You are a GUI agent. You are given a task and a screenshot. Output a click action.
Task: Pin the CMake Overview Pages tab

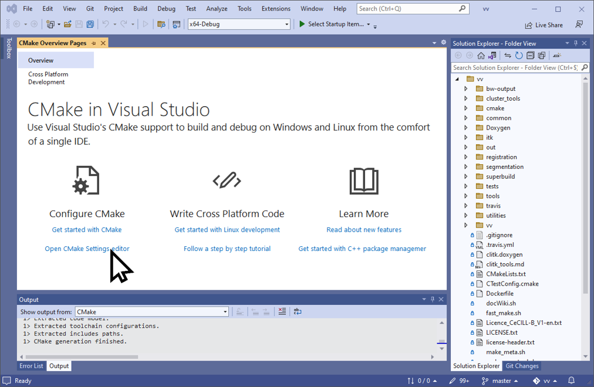click(x=94, y=43)
